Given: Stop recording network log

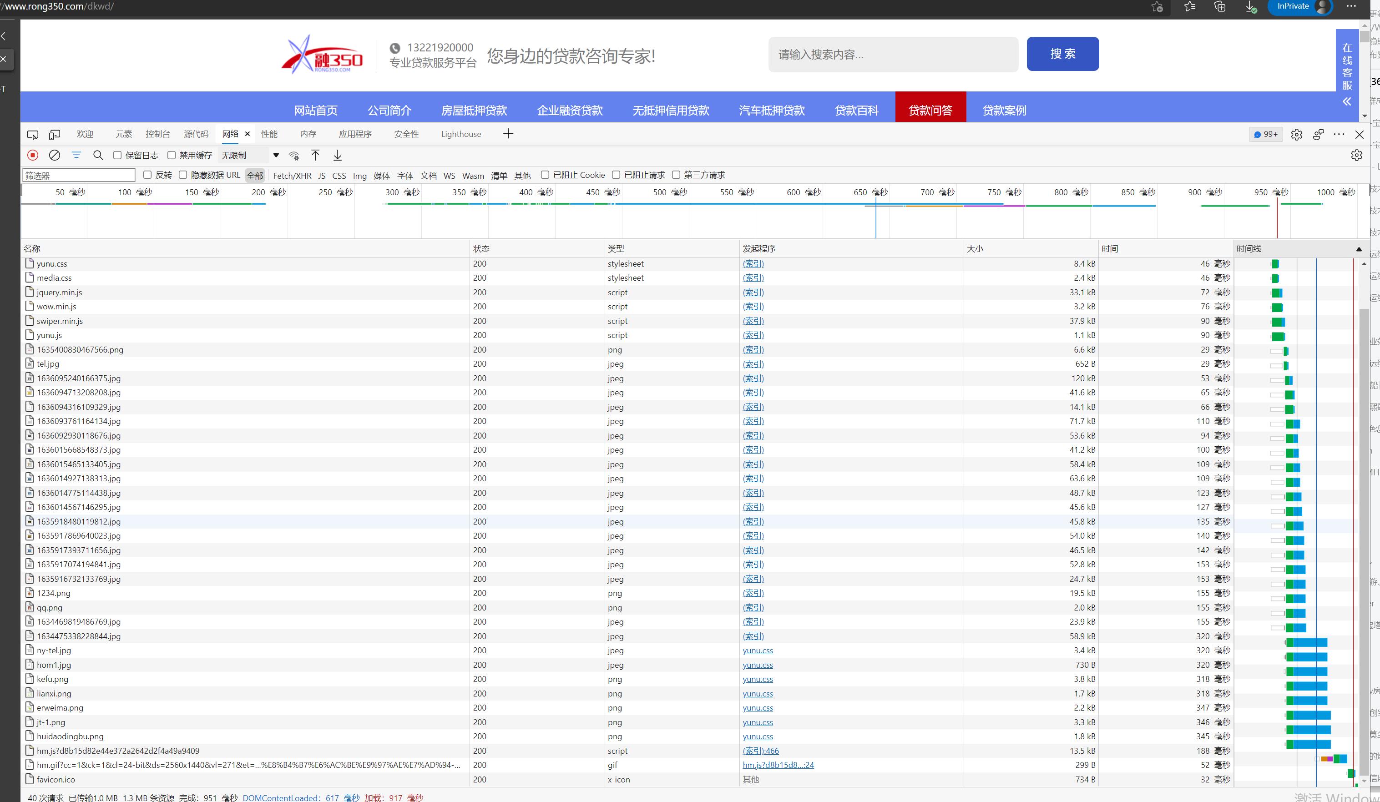Looking at the screenshot, I should [33, 156].
